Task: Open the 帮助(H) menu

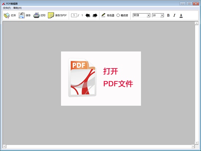Action: [x=18, y=8]
